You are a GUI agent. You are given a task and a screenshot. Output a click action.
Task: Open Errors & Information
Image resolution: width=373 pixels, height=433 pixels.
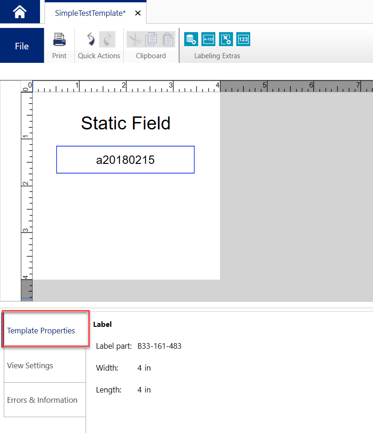[42, 399]
